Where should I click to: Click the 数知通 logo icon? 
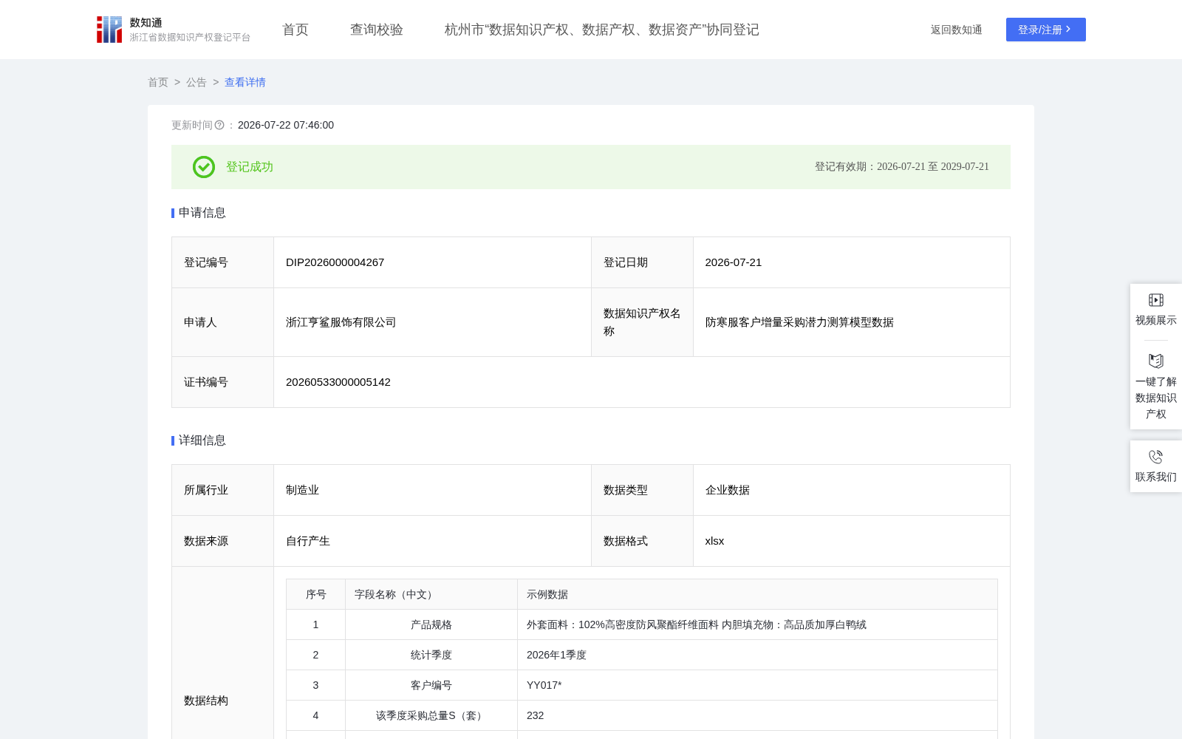tap(109, 30)
